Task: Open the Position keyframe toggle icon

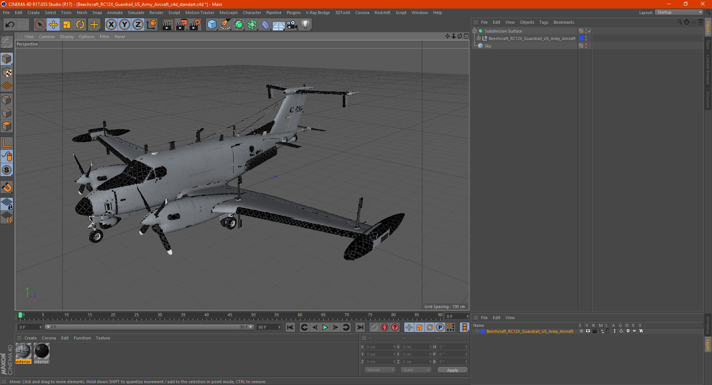Action: pyautogui.click(x=409, y=327)
